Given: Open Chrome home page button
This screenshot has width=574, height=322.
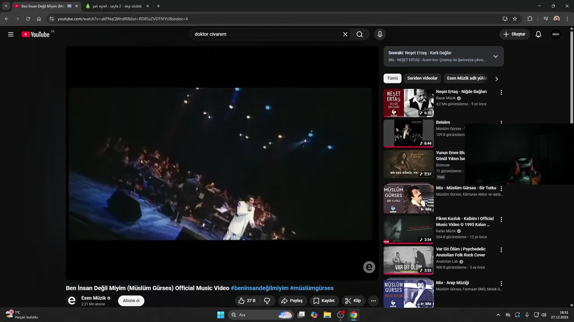Looking at the screenshot, I should [39, 19].
